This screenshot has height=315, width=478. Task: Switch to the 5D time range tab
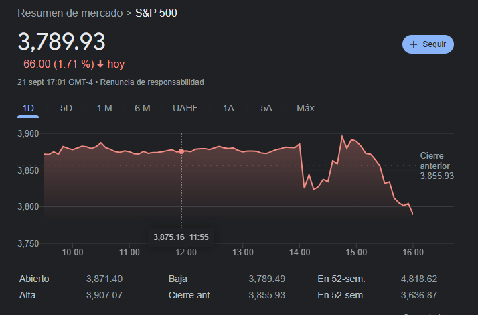point(66,108)
